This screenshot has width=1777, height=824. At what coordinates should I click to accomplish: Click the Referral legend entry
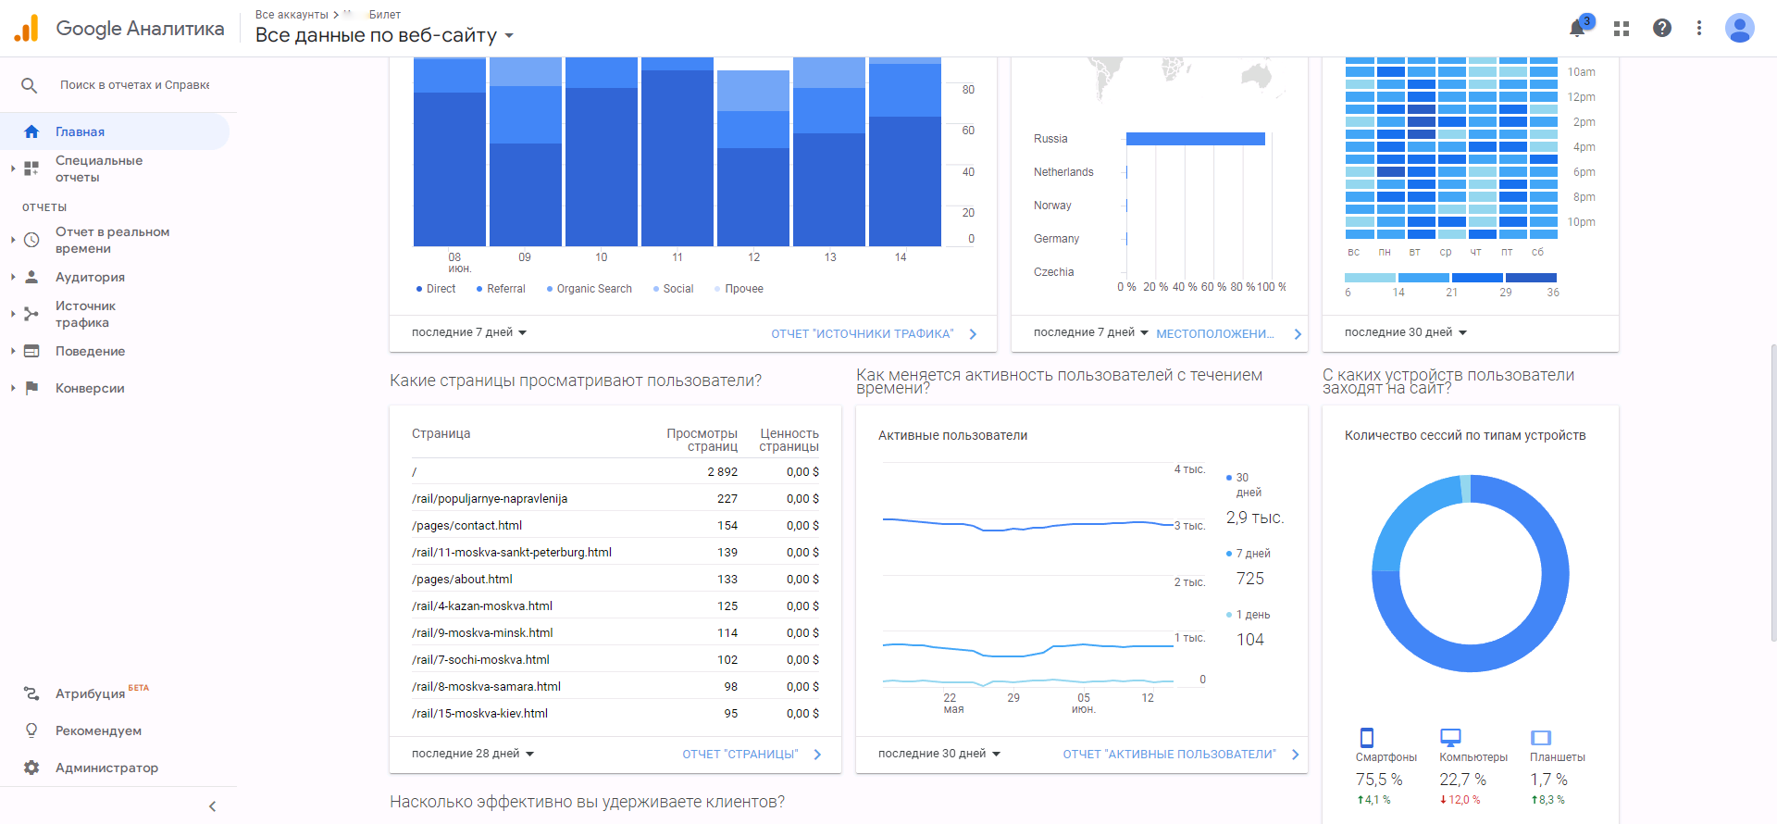(x=501, y=289)
